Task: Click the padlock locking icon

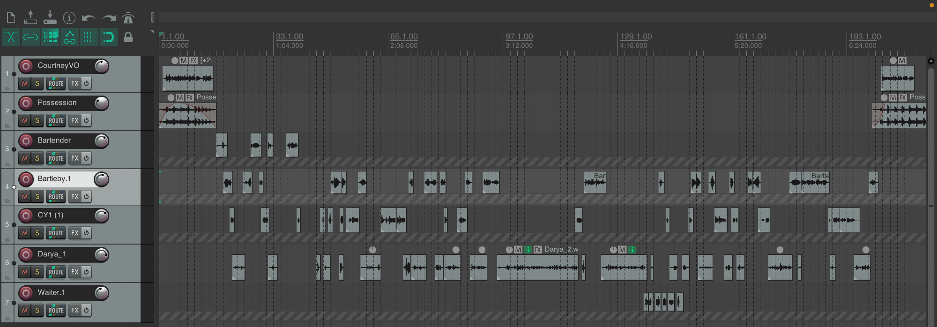Action: click(128, 37)
